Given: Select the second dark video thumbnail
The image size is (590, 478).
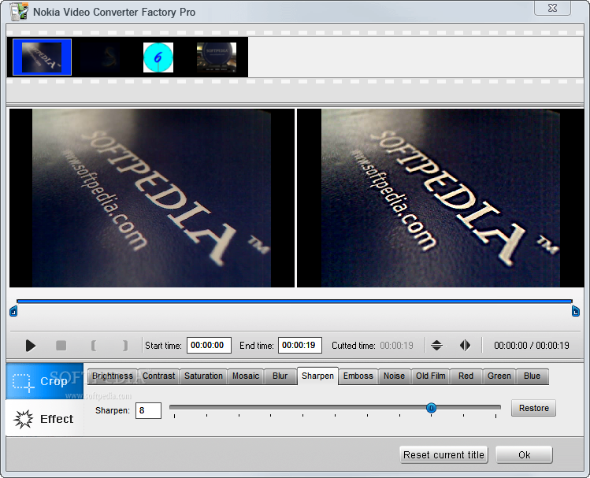Looking at the screenshot, I should 100,57.
